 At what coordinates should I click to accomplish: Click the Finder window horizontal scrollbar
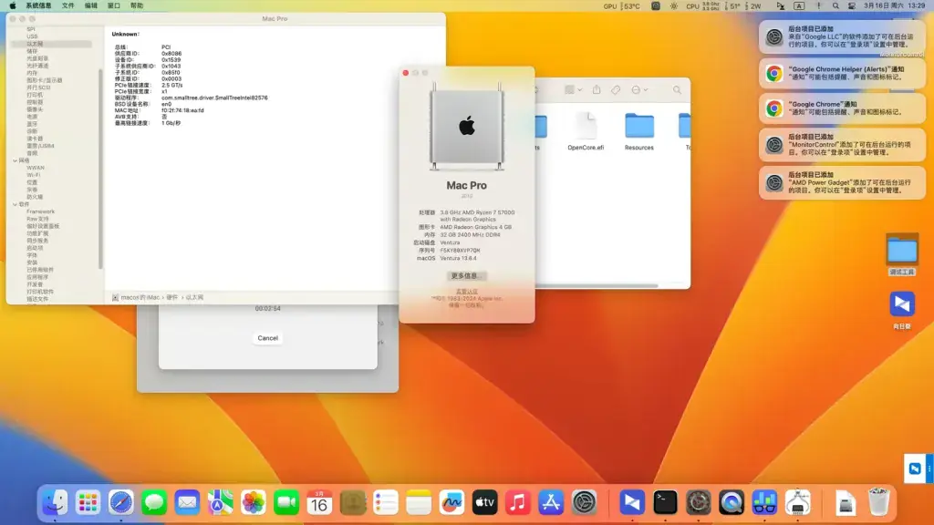(597, 286)
